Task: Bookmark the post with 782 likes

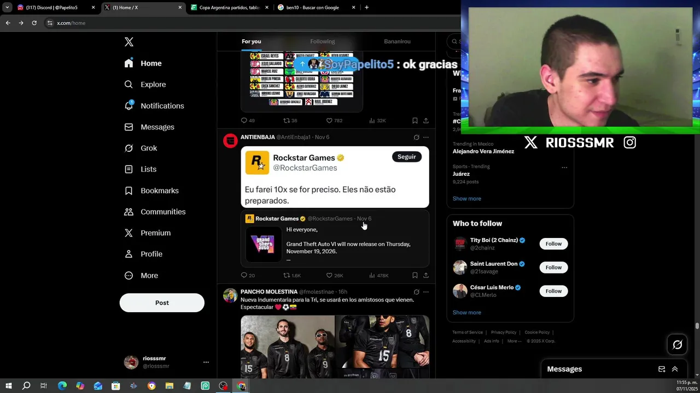Action: point(415,121)
